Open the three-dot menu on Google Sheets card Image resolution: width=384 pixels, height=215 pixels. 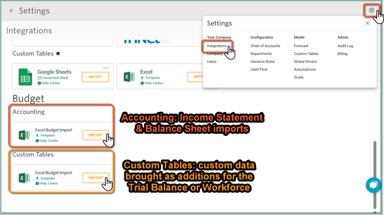tap(105, 68)
